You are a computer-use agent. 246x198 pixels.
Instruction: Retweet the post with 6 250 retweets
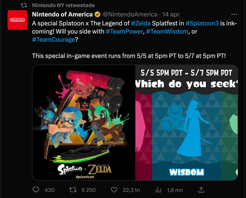point(73,190)
